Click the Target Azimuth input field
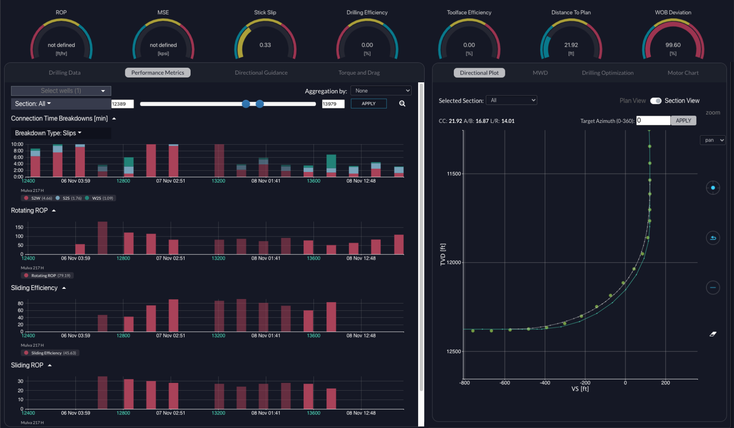Screen dimensions: 734x428 coord(653,120)
